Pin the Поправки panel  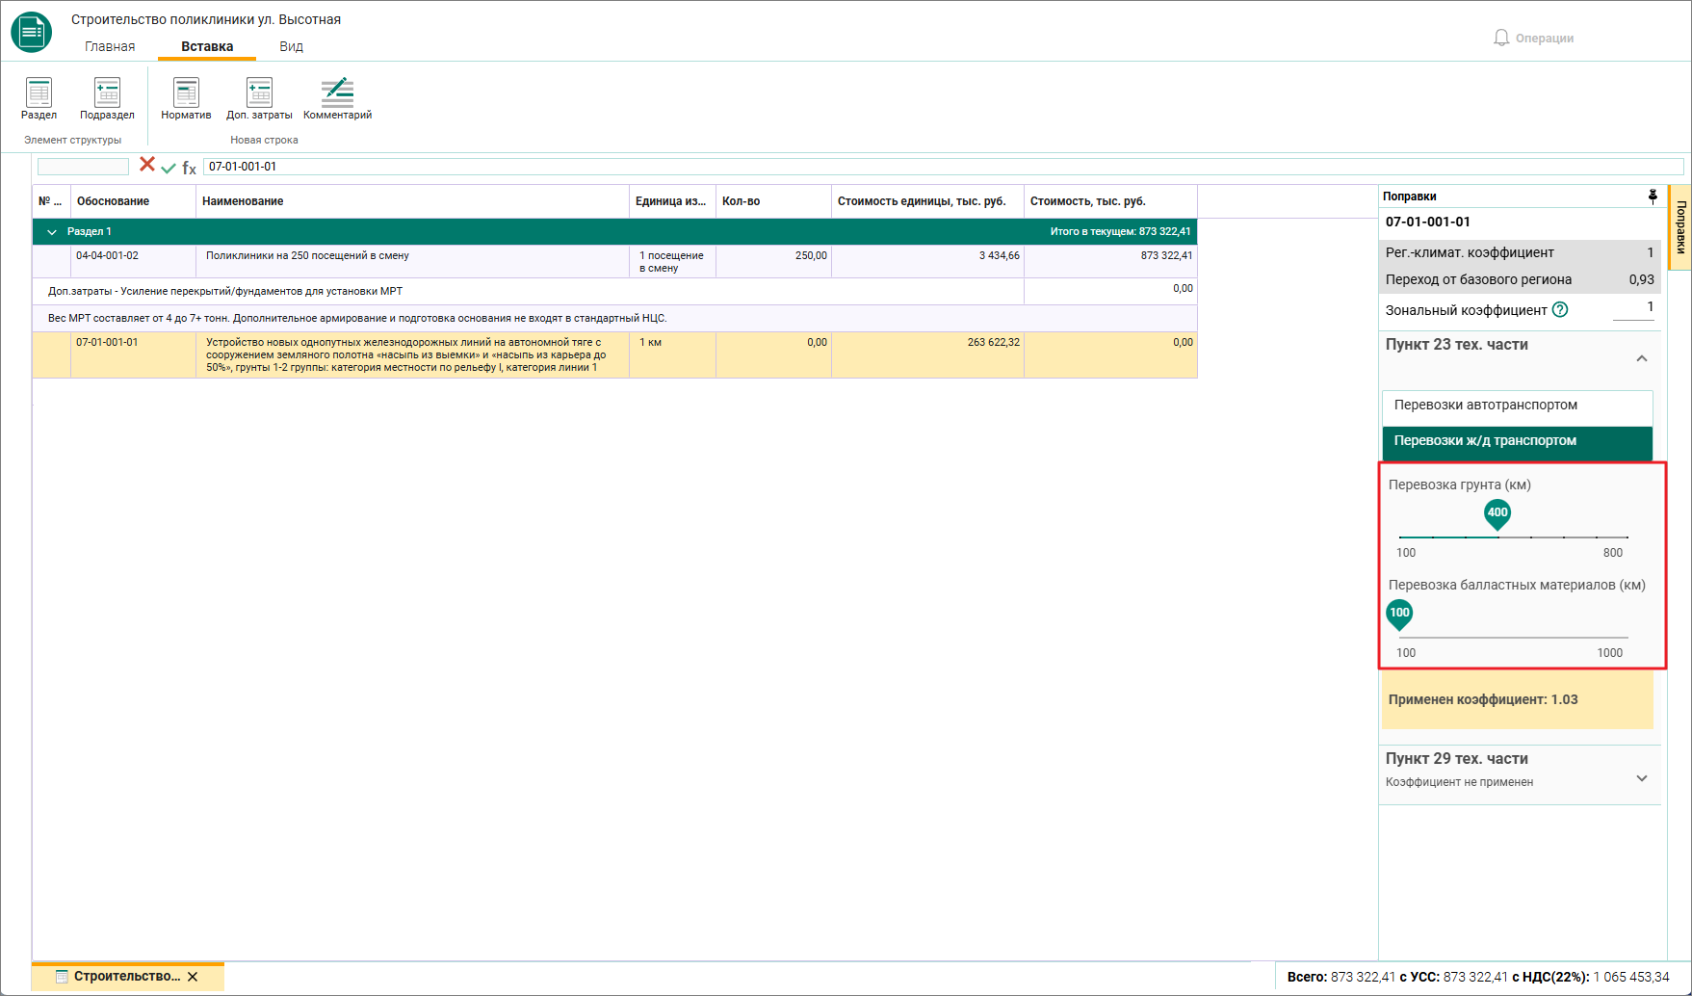tap(1653, 197)
